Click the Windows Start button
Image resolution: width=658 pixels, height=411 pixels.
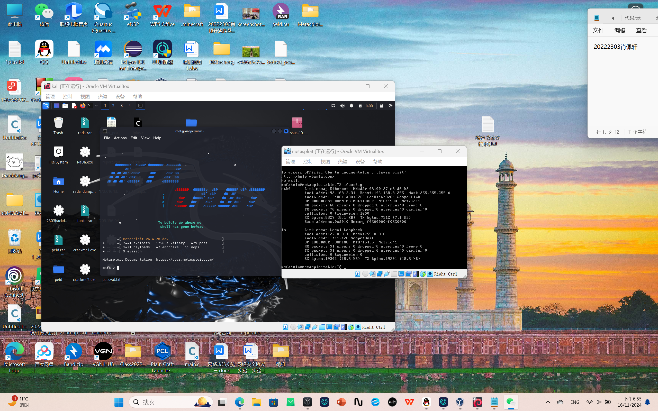point(119,402)
